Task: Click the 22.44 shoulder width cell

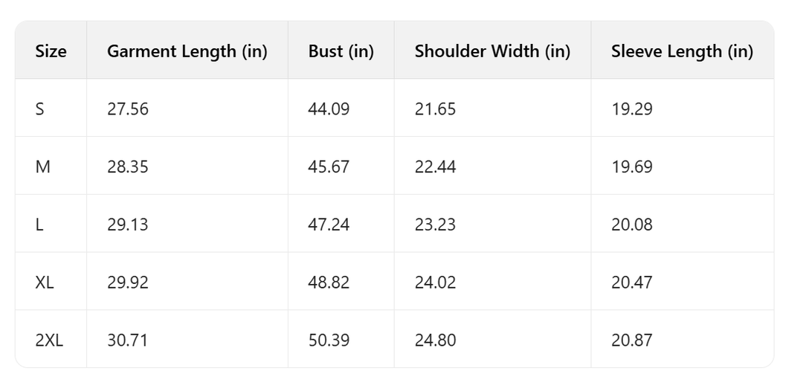Action: click(x=435, y=167)
